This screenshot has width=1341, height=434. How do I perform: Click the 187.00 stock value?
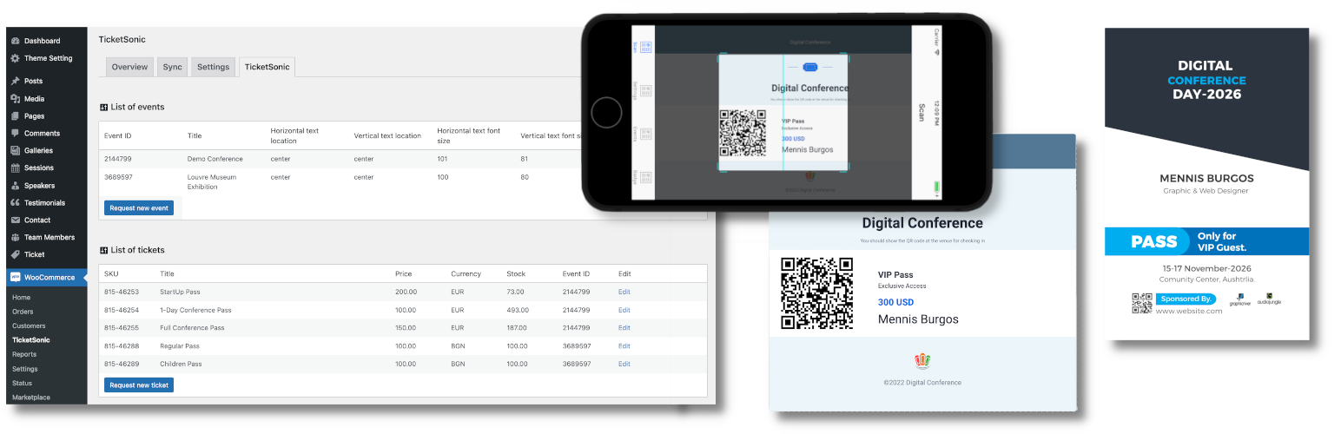click(518, 328)
